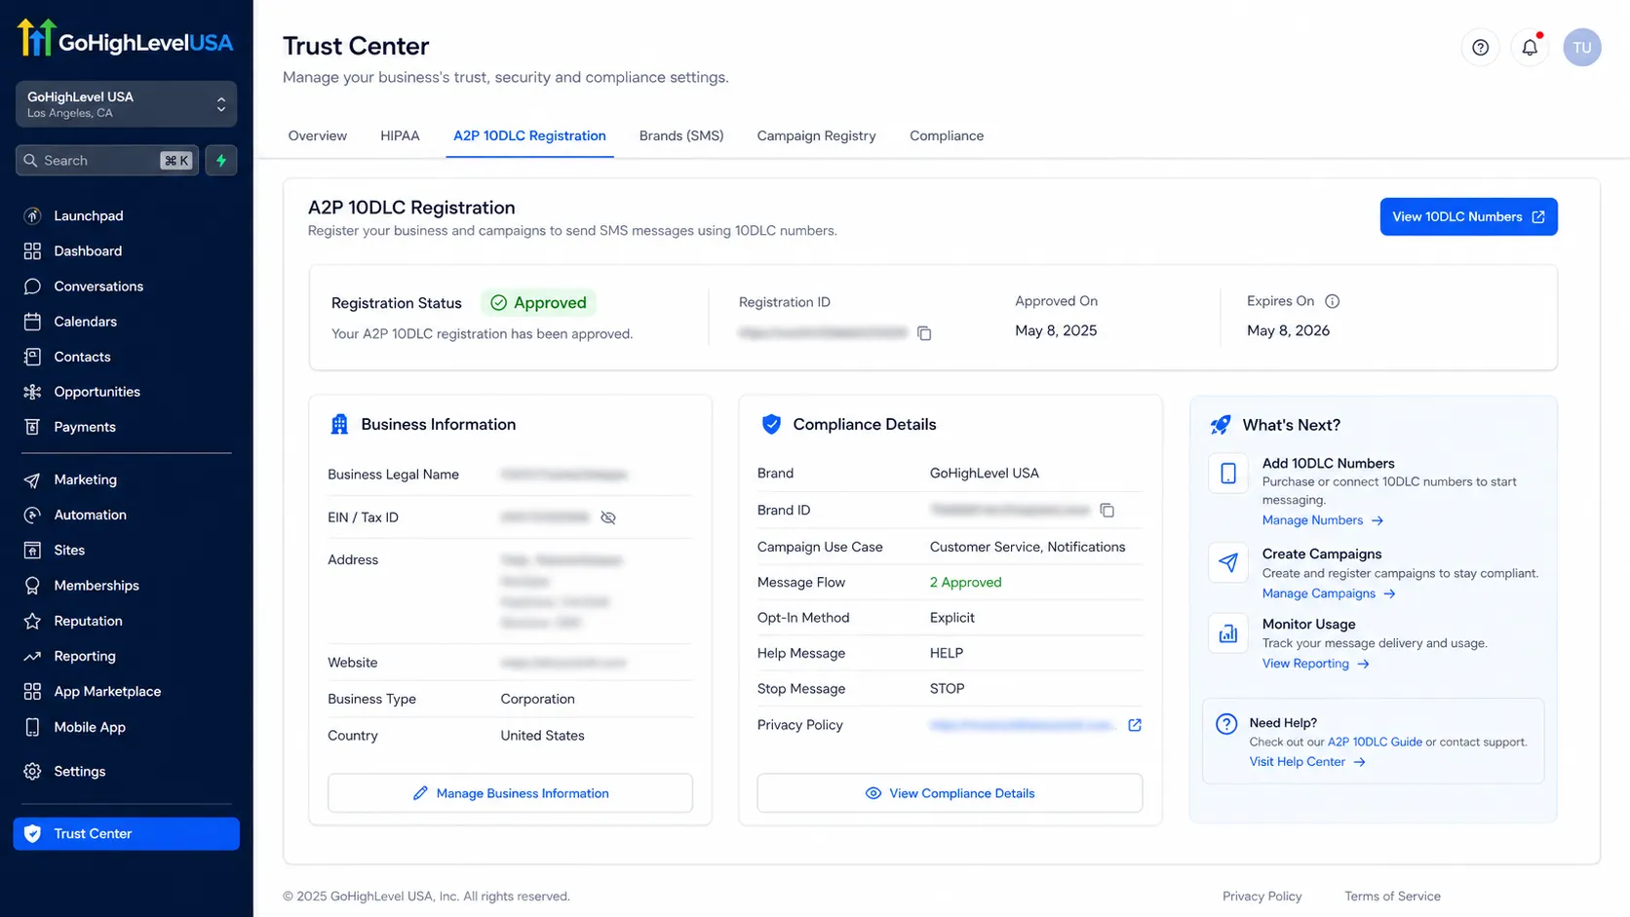Viewport: 1630px width, 917px height.
Task: Switch to the Overview tab
Action: point(318,135)
